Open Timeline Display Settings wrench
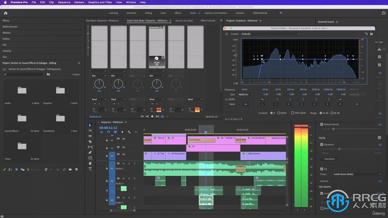Viewport: 388px width, 218px height. click(129, 132)
